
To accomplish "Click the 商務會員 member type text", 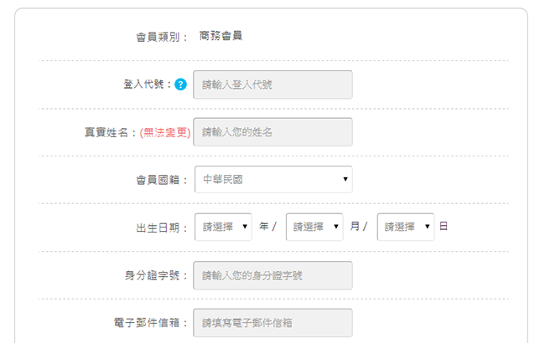I will (x=221, y=37).
